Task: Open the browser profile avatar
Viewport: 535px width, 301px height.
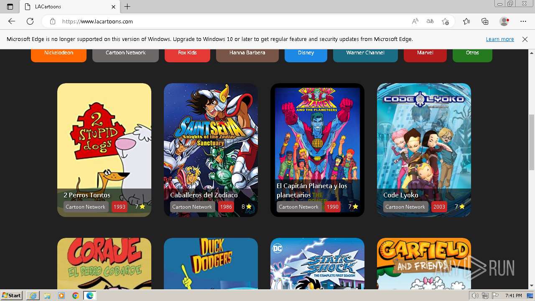Action: 504,21
